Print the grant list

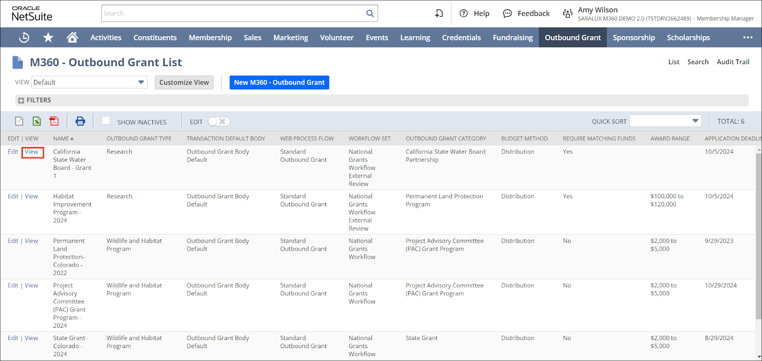pyautogui.click(x=80, y=121)
